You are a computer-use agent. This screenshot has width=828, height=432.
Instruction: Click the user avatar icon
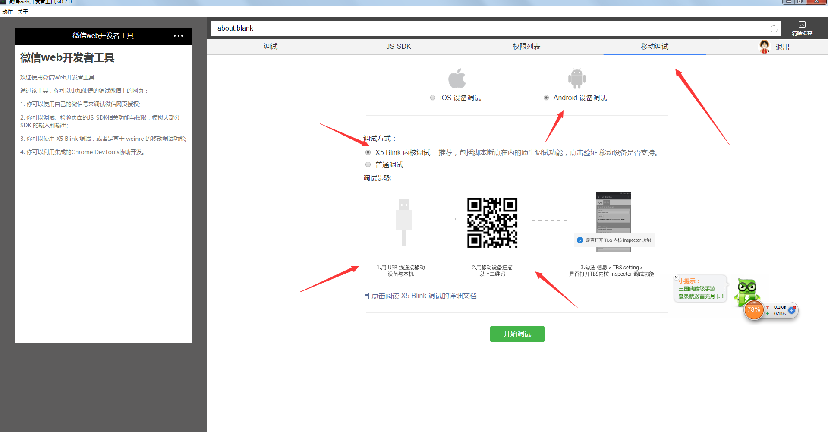pyautogui.click(x=765, y=47)
